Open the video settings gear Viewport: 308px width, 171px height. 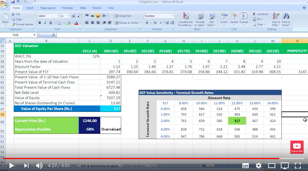259,166
